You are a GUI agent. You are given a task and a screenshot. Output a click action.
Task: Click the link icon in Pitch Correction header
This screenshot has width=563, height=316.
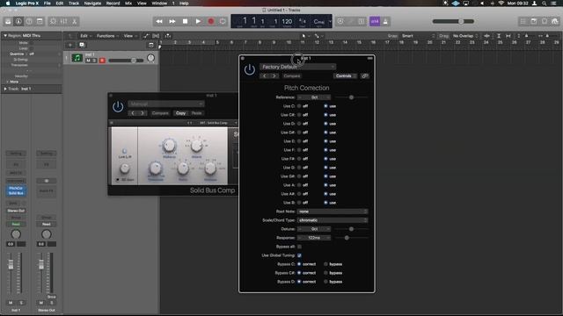click(365, 76)
